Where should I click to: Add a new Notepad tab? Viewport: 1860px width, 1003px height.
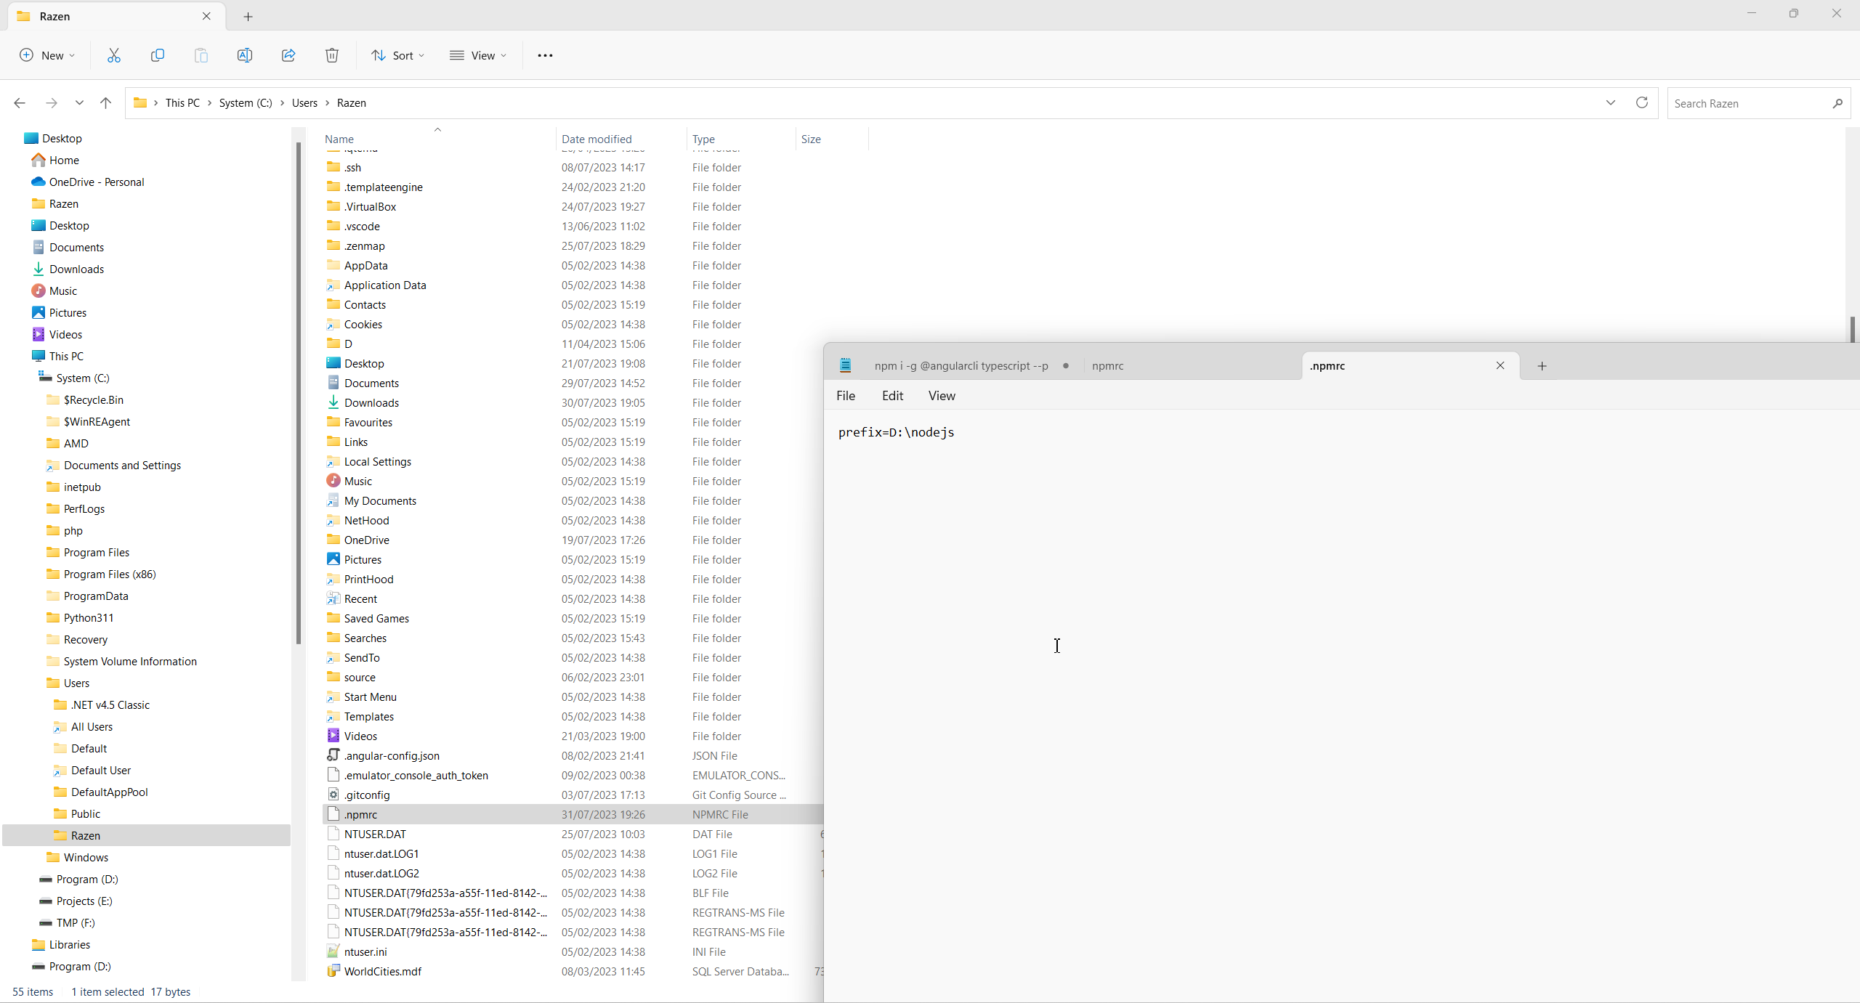click(x=1542, y=366)
